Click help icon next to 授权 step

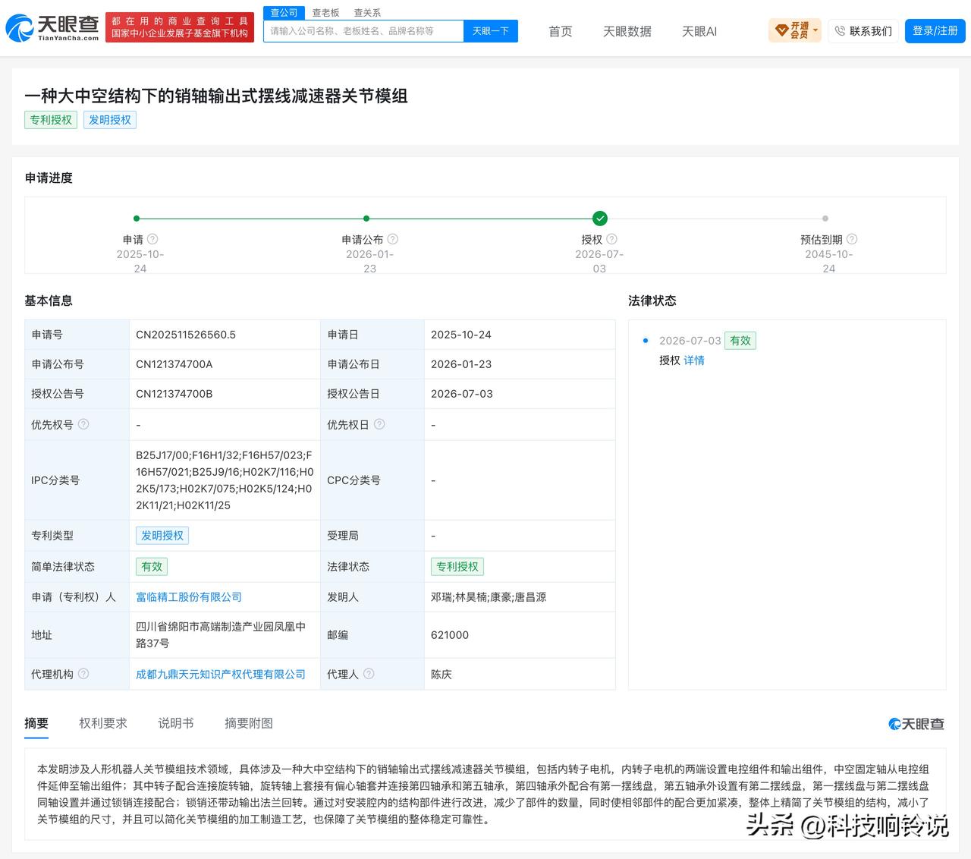click(x=611, y=239)
